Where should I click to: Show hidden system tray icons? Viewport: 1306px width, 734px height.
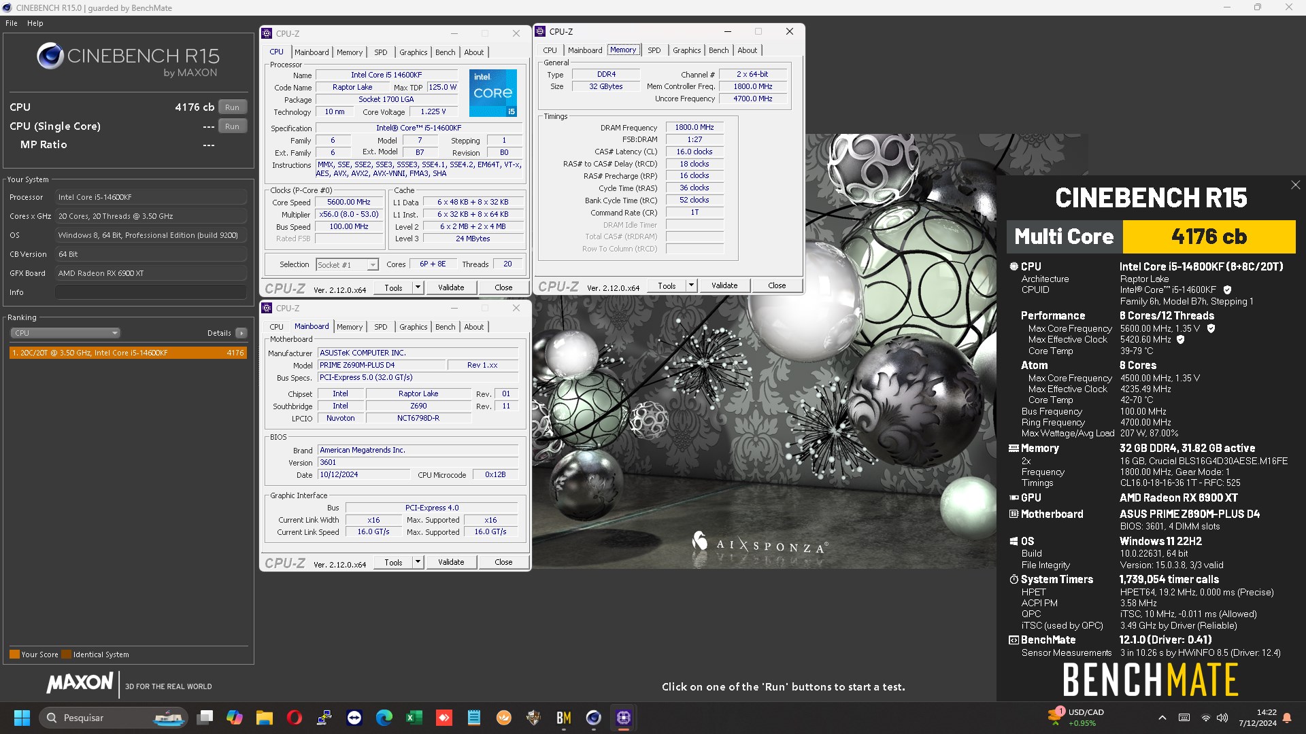[1162, 718]
